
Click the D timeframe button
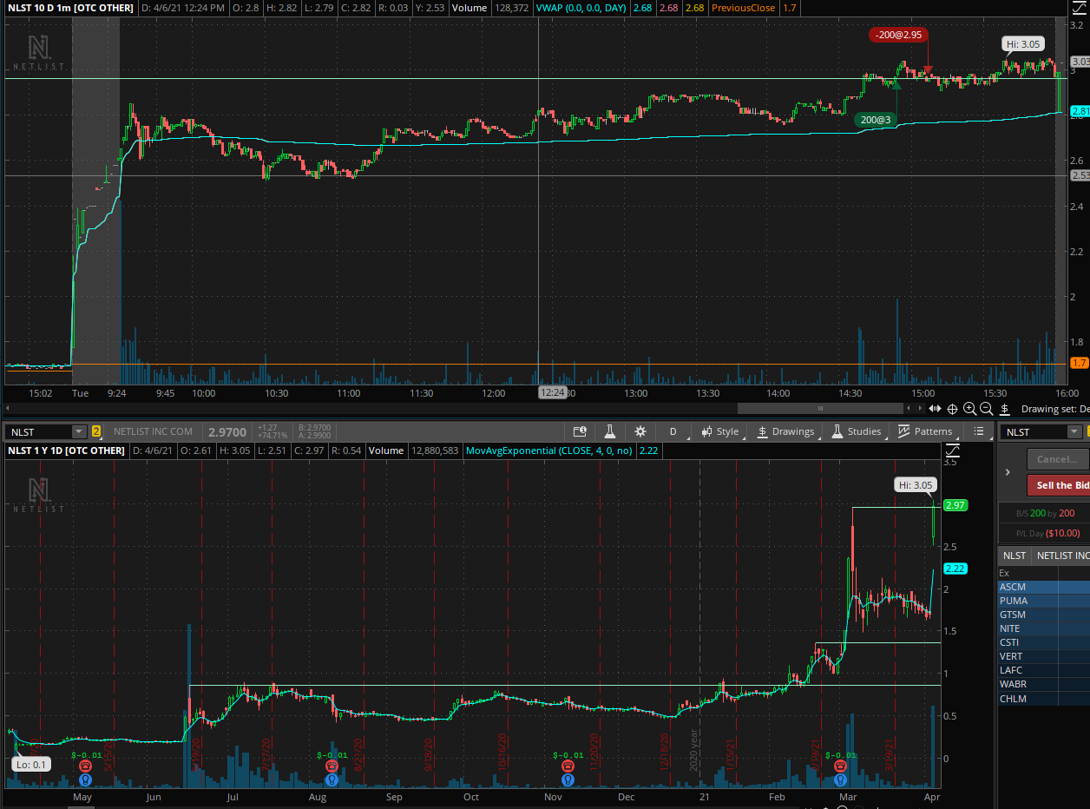(673, 431)
